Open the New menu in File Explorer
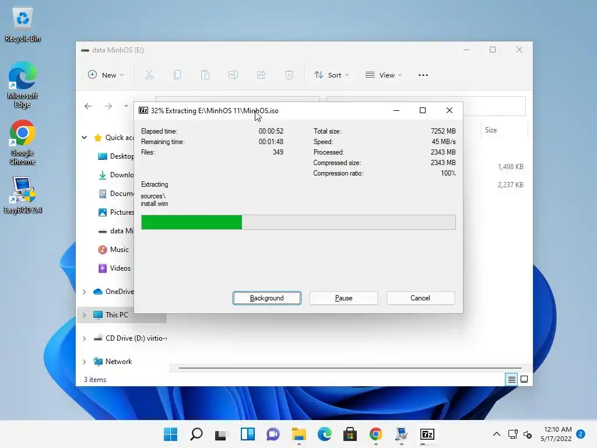This screenshot has width=597, height=448. 106,75
